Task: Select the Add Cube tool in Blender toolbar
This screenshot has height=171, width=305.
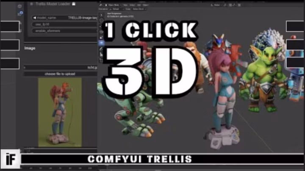Action: (x=101, y=60)
